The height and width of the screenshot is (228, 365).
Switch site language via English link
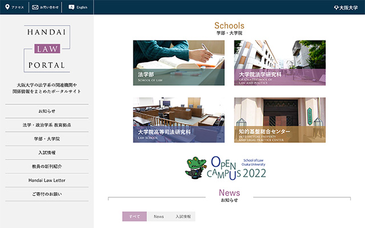tap(82, 7)
